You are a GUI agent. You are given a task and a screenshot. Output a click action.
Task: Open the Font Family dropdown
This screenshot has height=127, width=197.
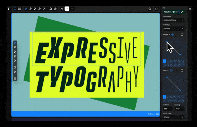[x=173, y=20]
